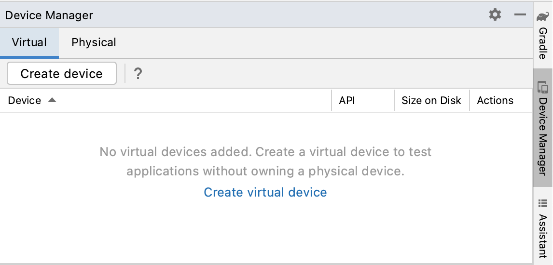Viewport: 553px width, 265px height.
Task: Switch to the Virtual tab
Action: click(29, 42)
